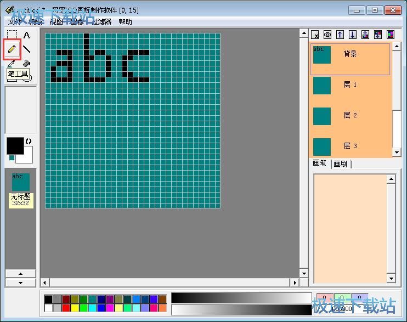Click layers panel scroll down arrow
Screen dimensions: 407x322
(397, 152)
